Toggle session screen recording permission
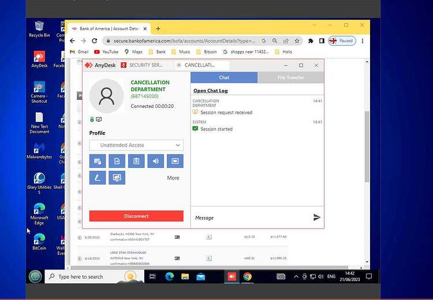Viewport: 433px width, 300px height. pyautogui.click(x=175, y=161)
